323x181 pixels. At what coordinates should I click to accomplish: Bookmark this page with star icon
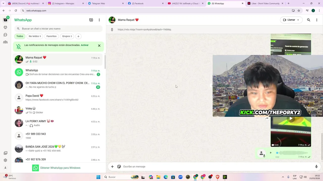[x=299, y=11]
